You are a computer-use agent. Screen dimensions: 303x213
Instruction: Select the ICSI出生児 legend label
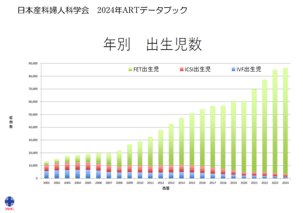(x=198, y=69)
